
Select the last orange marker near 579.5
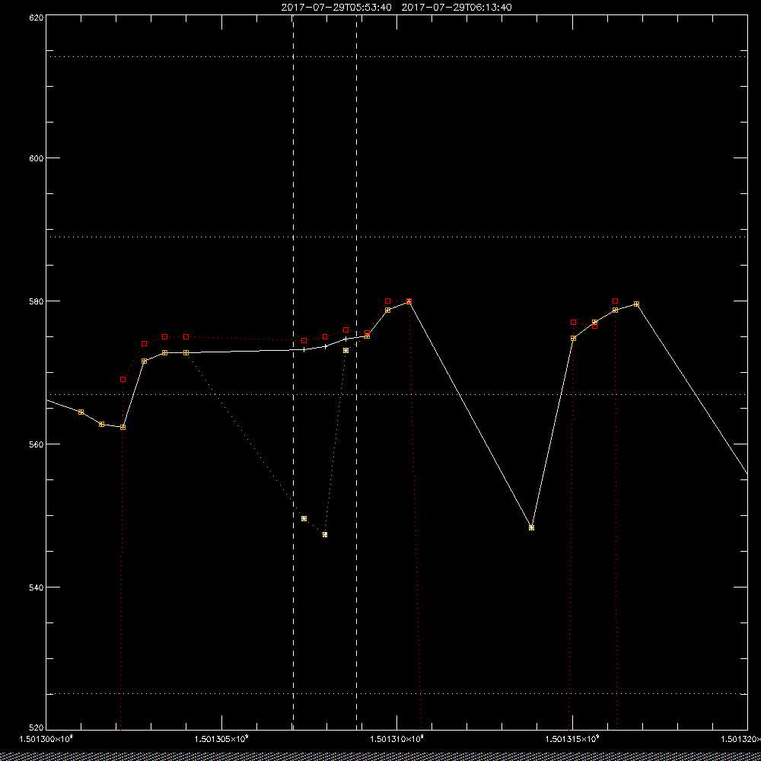[x=636, y=304]
